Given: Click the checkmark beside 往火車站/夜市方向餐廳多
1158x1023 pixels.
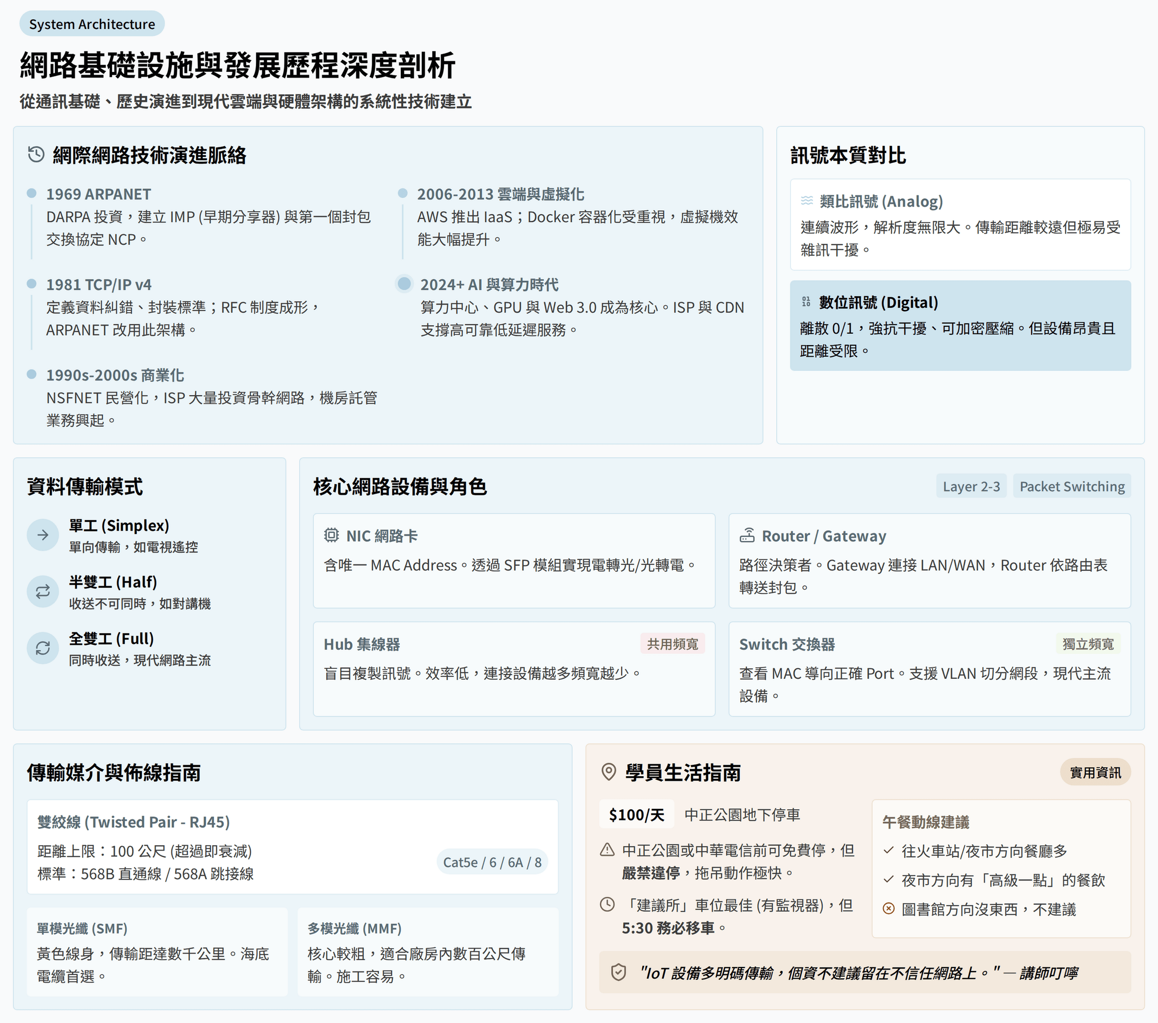Looking at the screenshot, I should click(889, 850).
